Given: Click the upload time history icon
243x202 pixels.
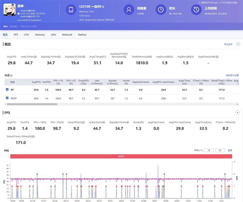Looking at the screenshot, I should pyautogui.click(x=196, y=10).
